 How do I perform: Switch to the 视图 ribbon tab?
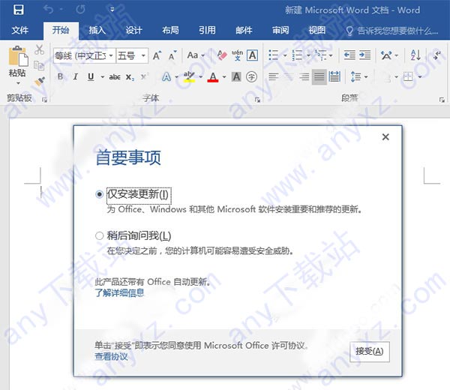(x=317, y=30)
